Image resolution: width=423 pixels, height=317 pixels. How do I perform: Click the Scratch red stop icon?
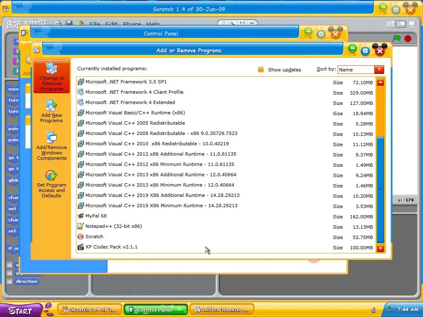(x=408, y=38)
